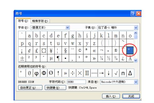Pick the recent capital Phi Φ
The image size is (154, 103).
pyautogui.click(x=44, y=73)
